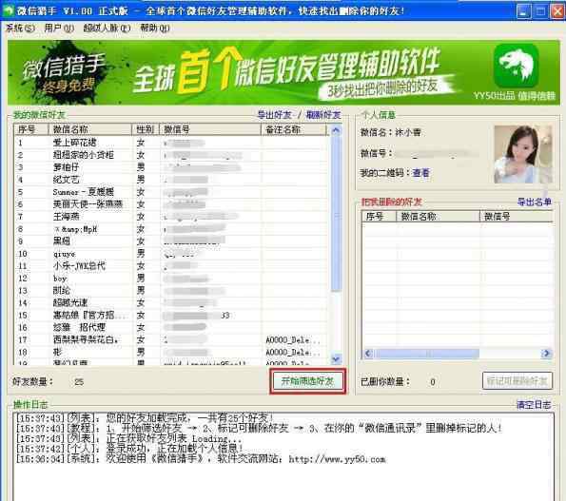Close the 微信猎手 window

[x=557, y=10]
